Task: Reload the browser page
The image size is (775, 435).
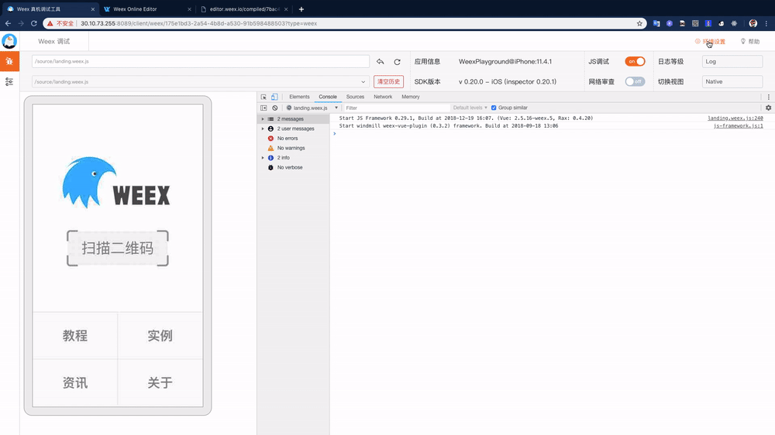Action: pos(33,23)
